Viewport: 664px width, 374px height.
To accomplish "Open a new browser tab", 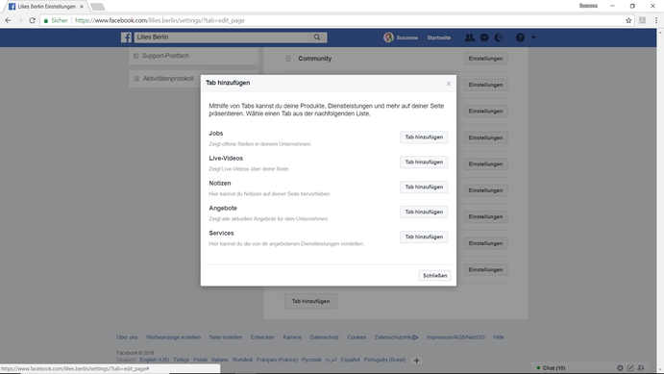I will pos(97,7).
